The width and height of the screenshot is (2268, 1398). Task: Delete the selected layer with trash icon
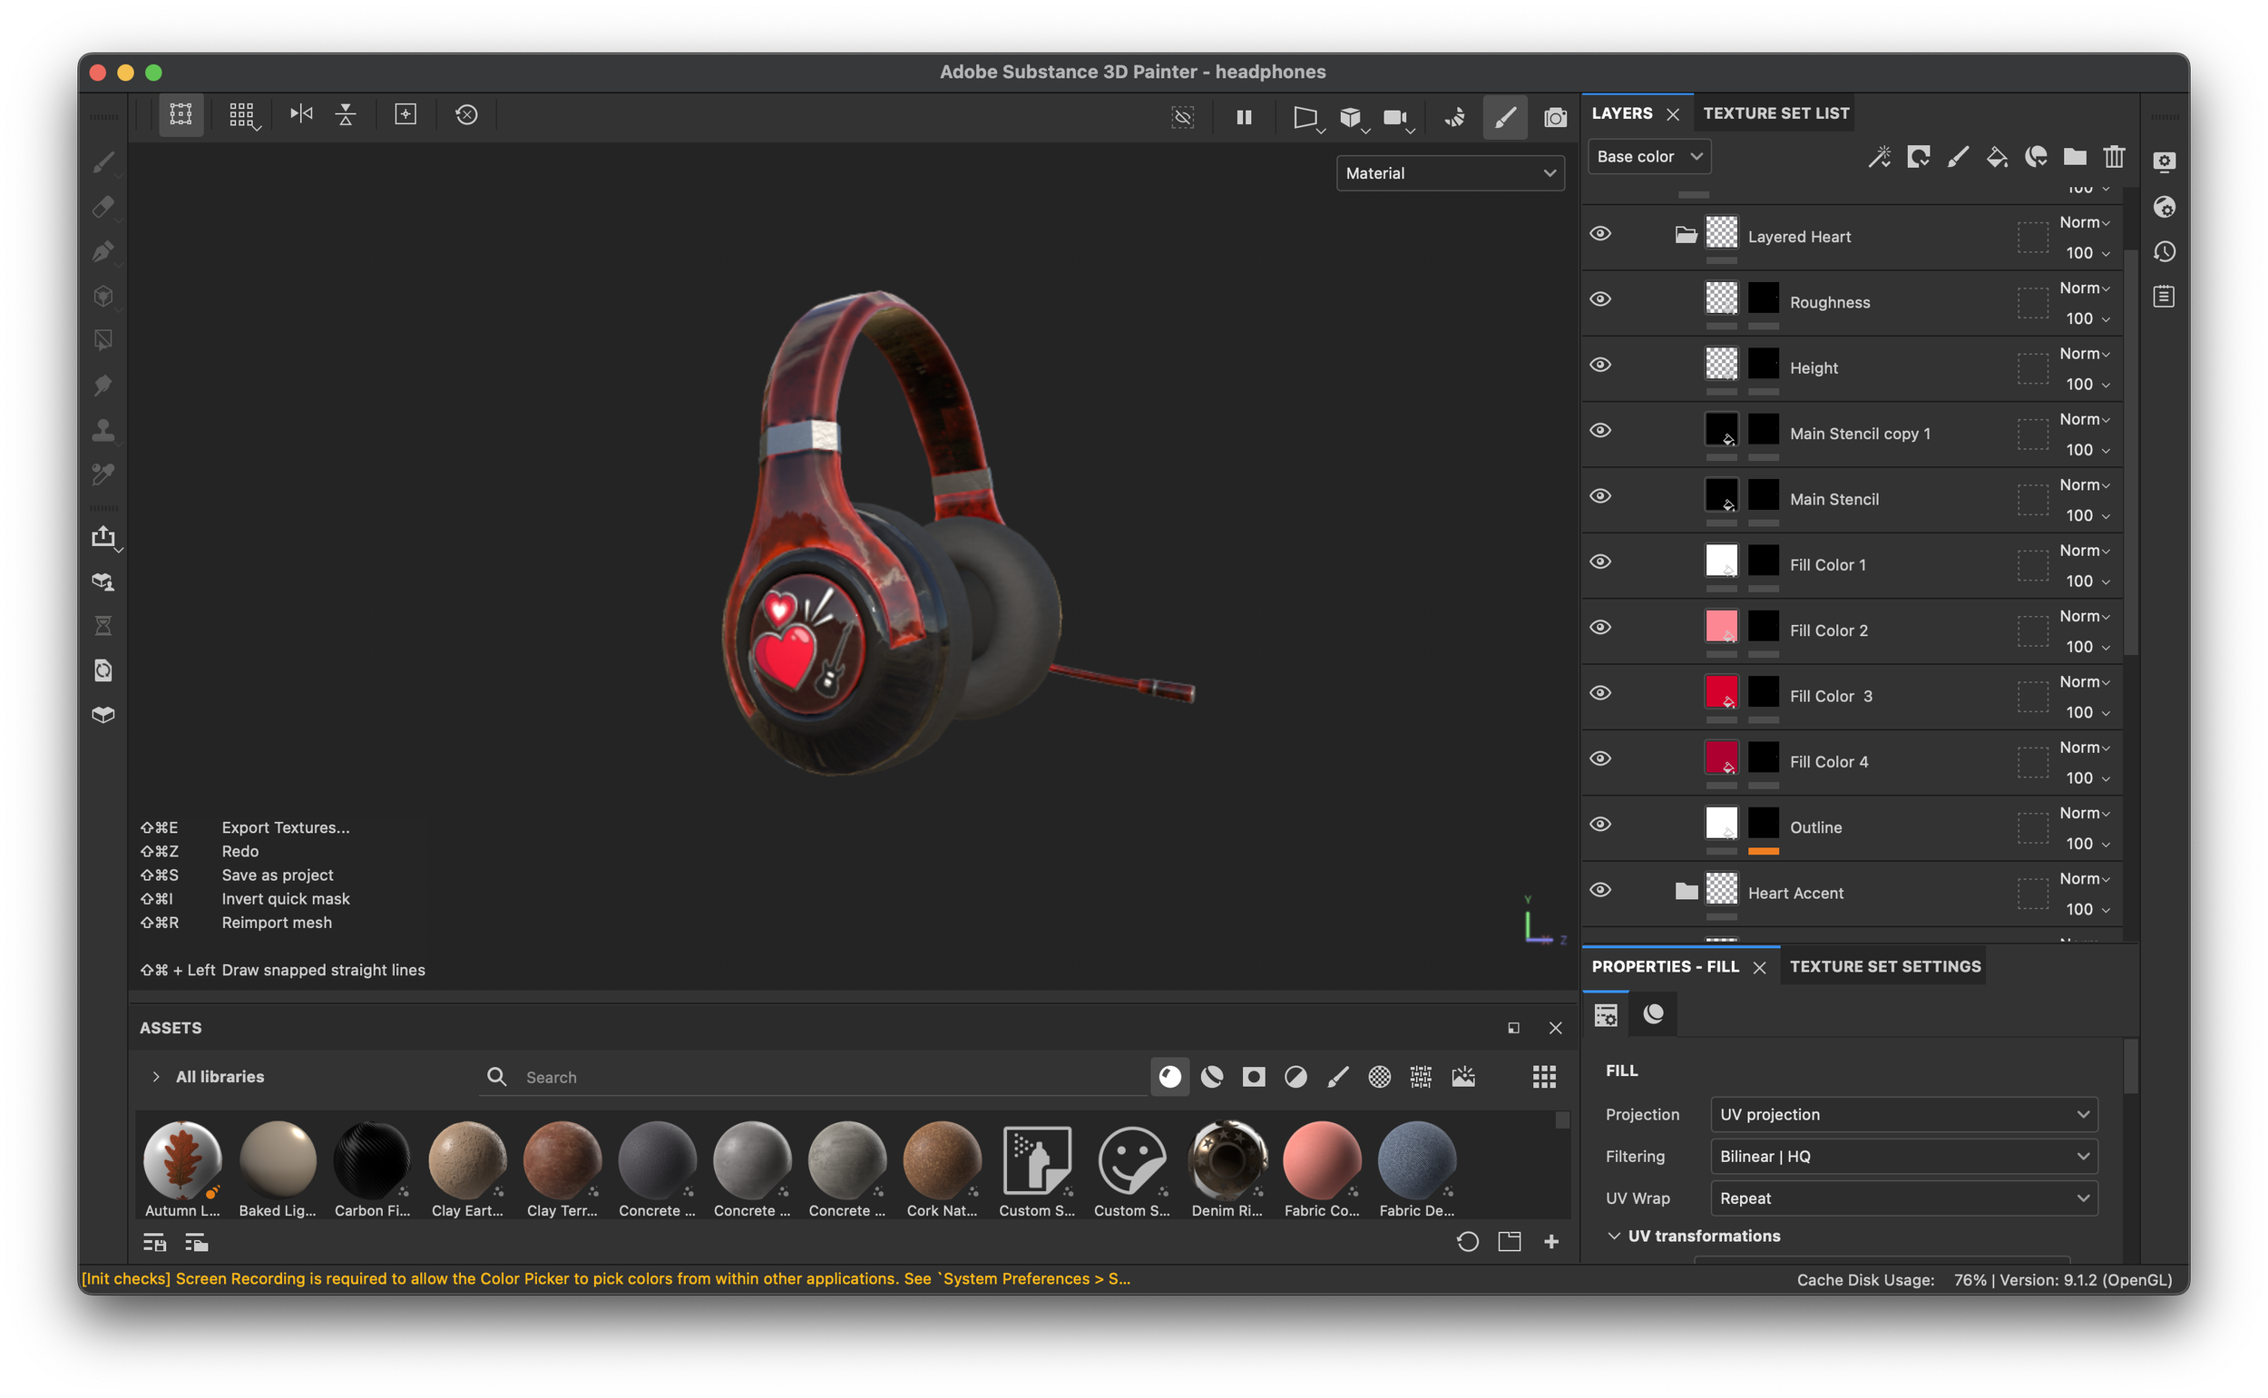pyautogui.click(x=2115, y=157)
